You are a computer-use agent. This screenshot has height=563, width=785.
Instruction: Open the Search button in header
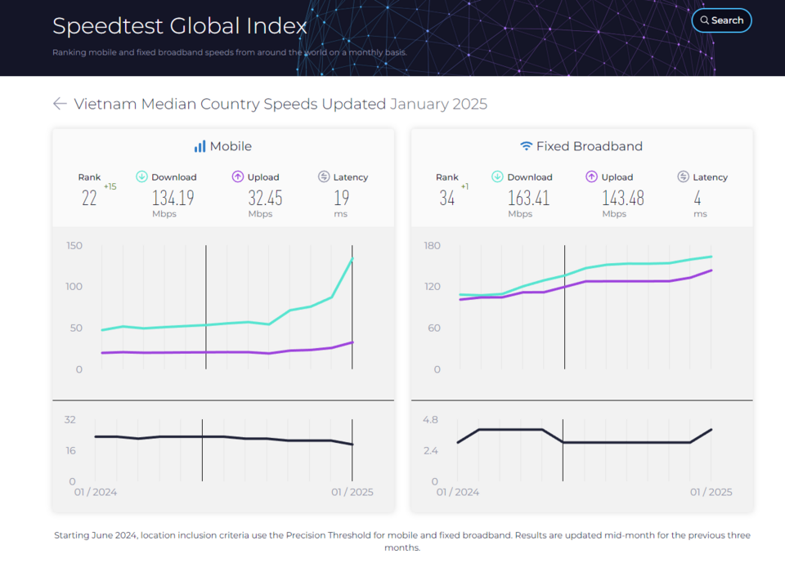(x=721, y=20)
